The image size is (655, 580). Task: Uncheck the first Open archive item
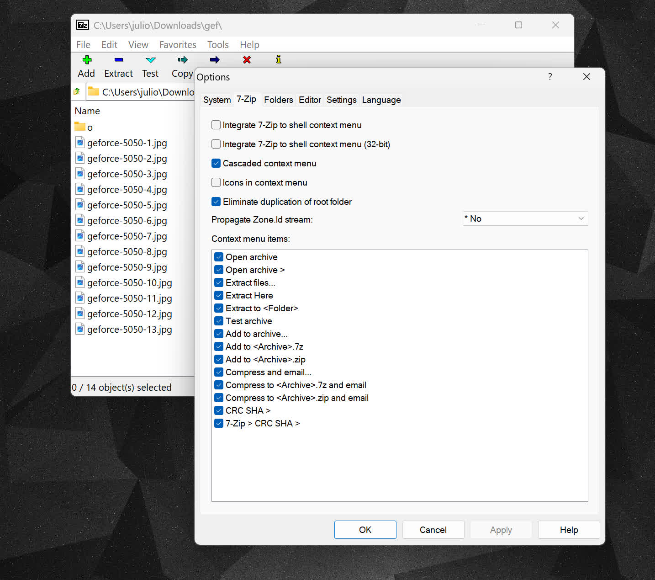(x=219, y=257)
